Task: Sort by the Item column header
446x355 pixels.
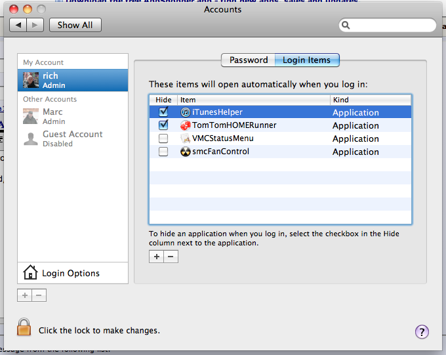Action: (254, 100)
